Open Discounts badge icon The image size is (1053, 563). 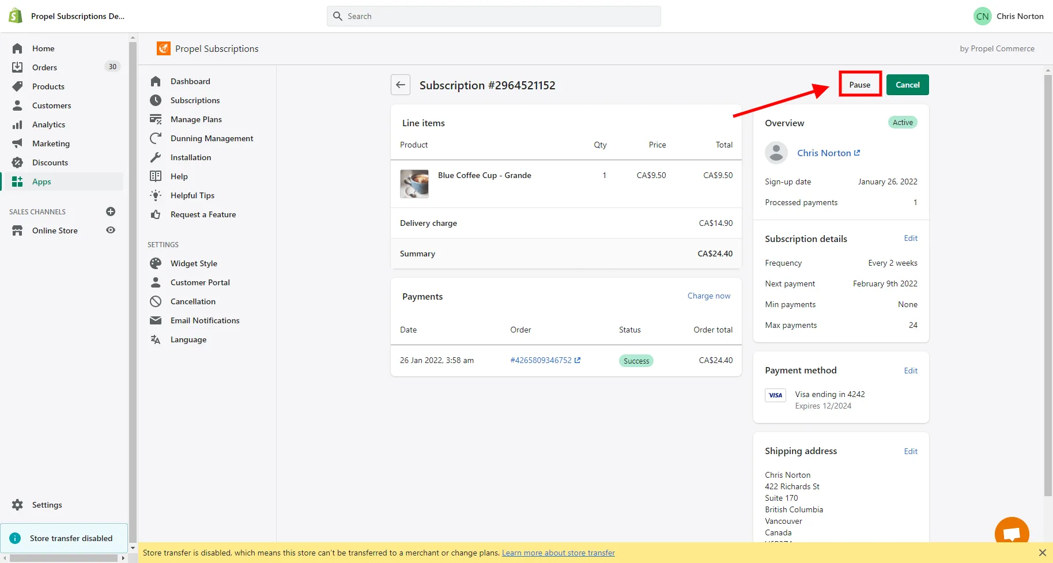[x=17, y=163]
